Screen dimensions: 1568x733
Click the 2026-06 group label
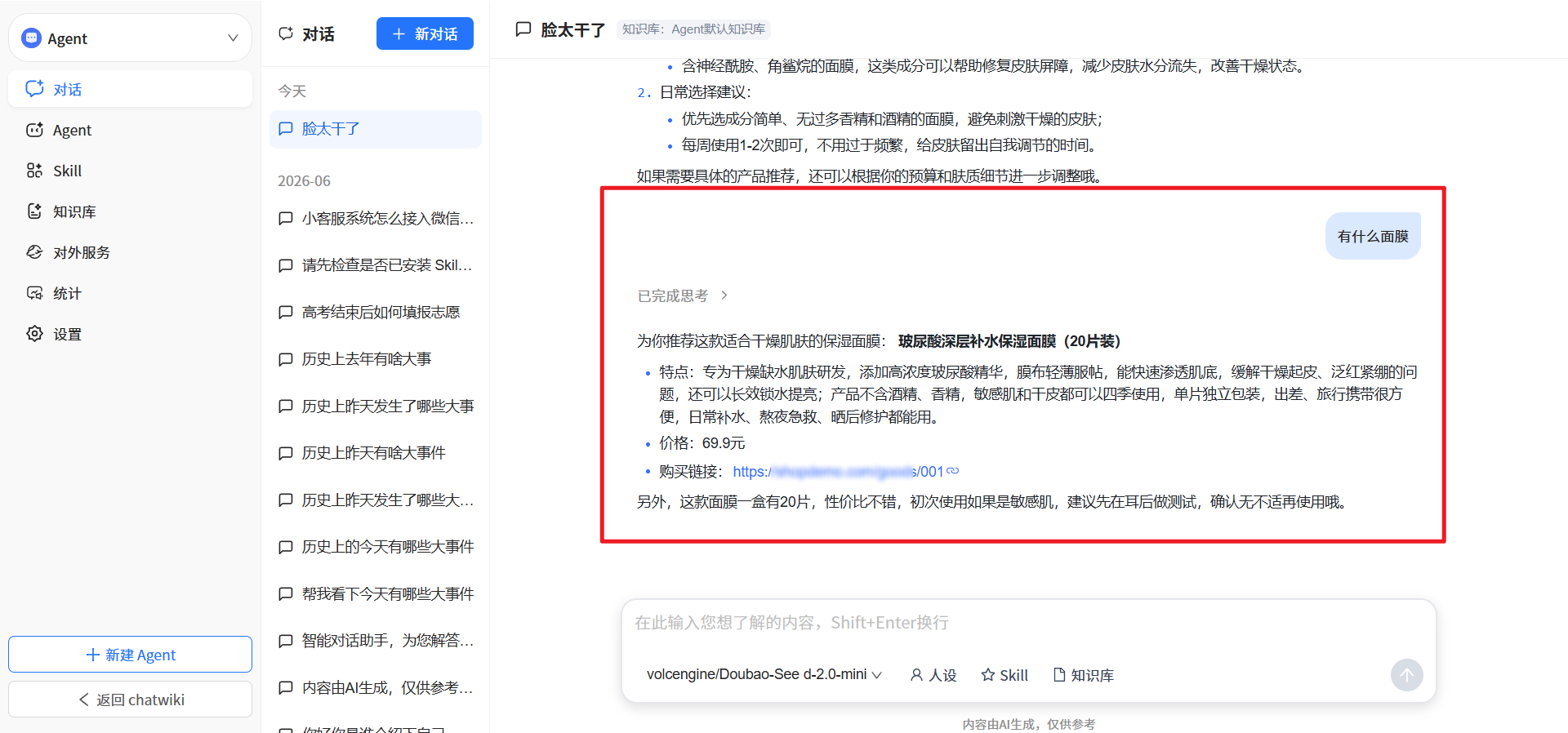[304, 180]
